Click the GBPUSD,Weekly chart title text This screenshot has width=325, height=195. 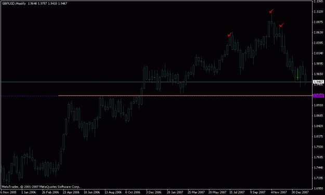click(x=14, y=4)
